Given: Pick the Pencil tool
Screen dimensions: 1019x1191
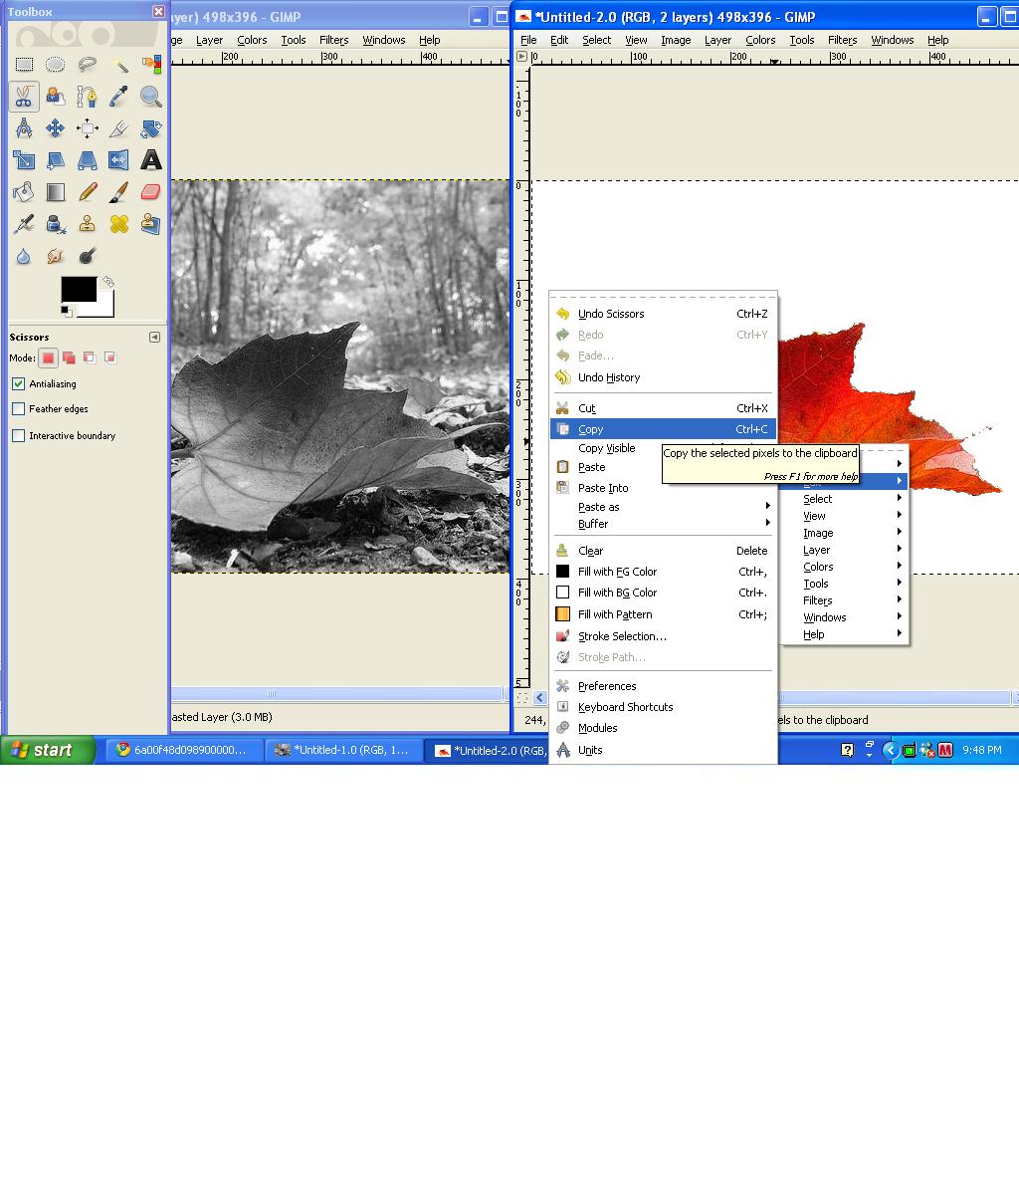Looking at the screenshot, I should pyautogui.click(x=88, y=192).
